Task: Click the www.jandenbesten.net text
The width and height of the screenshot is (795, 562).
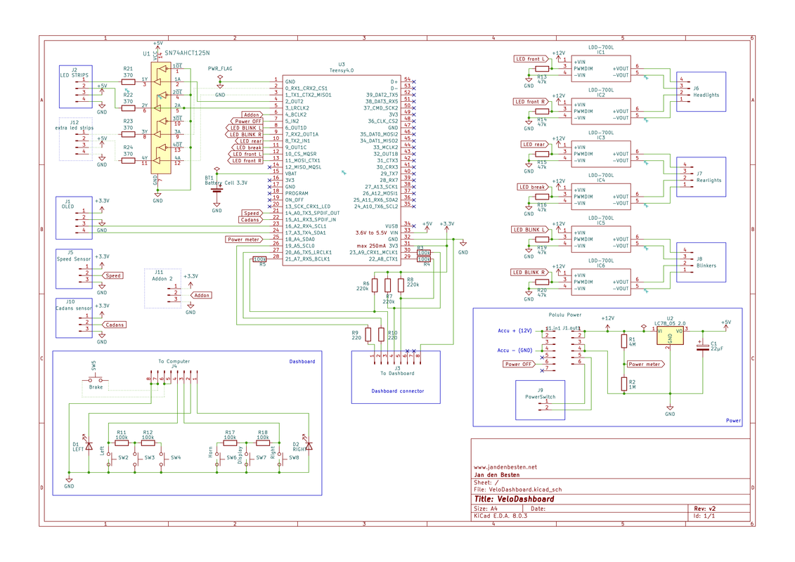Action: point(505,466)
